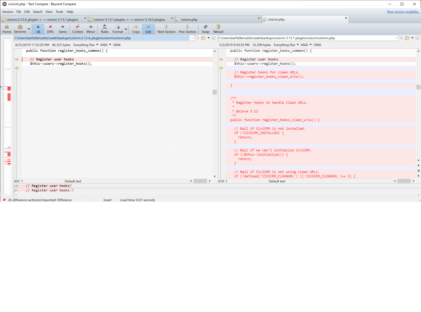Image resolution: width=421 pixels, height=312 pixels.
Task: Click right pane copy-left arrow beside 'Register user hooks.'
Action: point(221,59)
